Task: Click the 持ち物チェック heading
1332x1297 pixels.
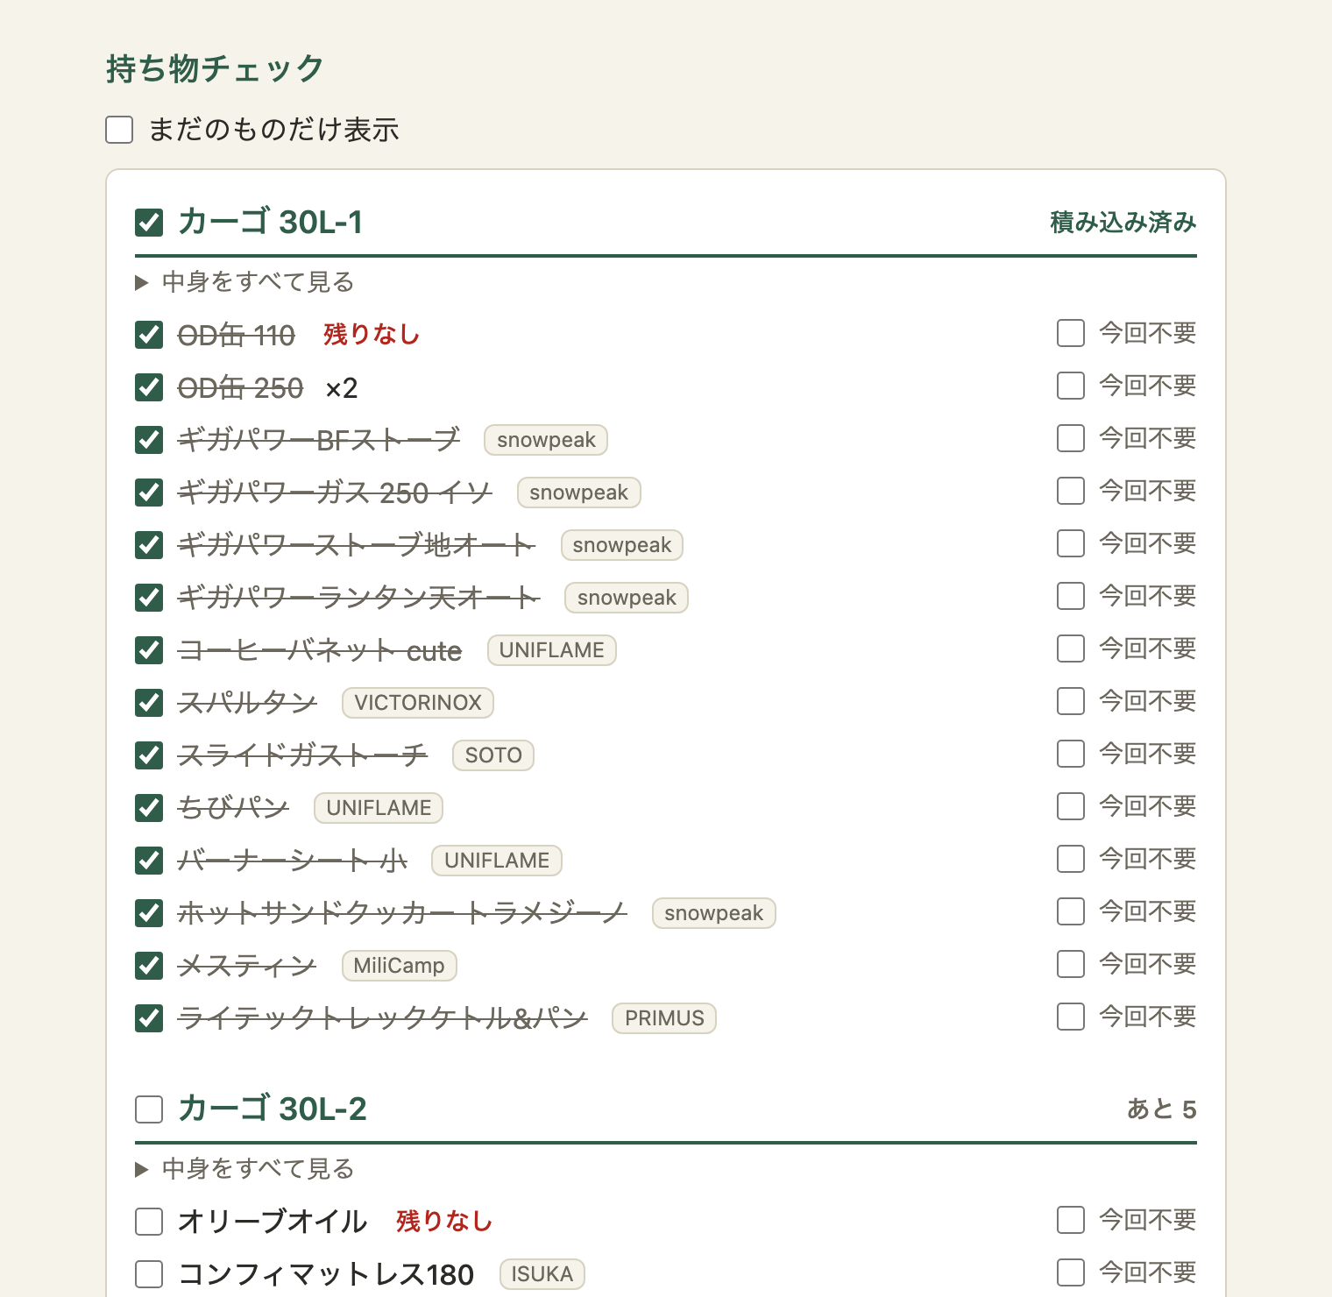Action: [216, 68]
